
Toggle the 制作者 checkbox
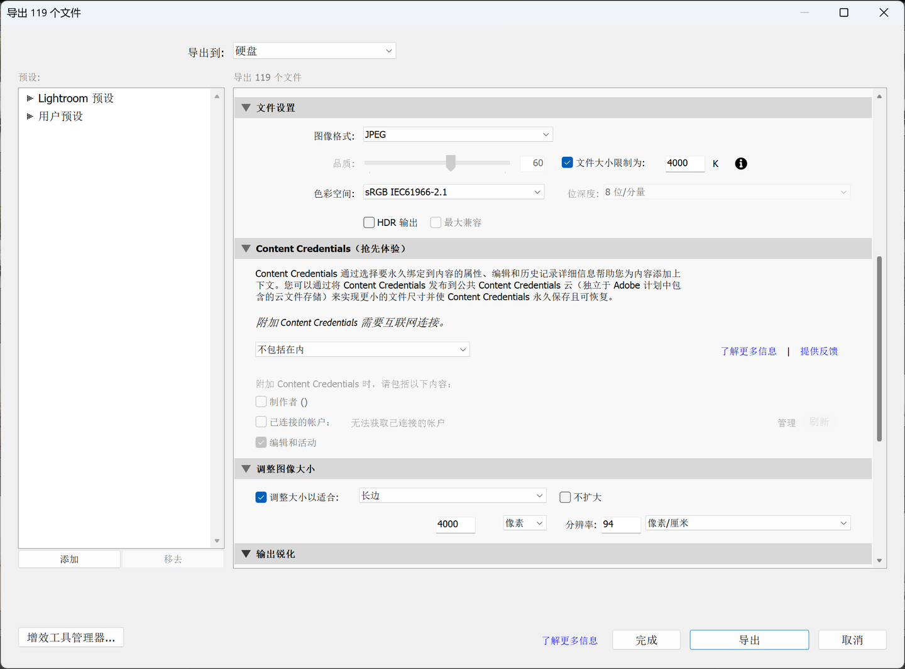click(x=261, y=402)
